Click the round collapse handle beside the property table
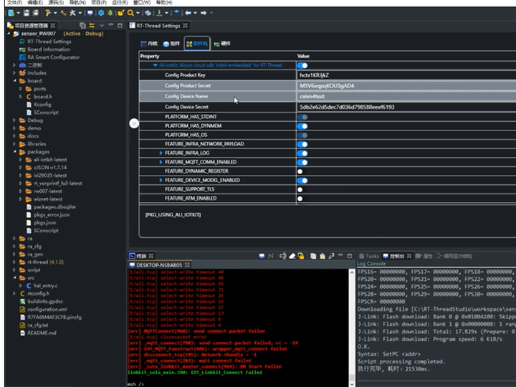This screenshot has height=387, width=516. click(134, 123)
